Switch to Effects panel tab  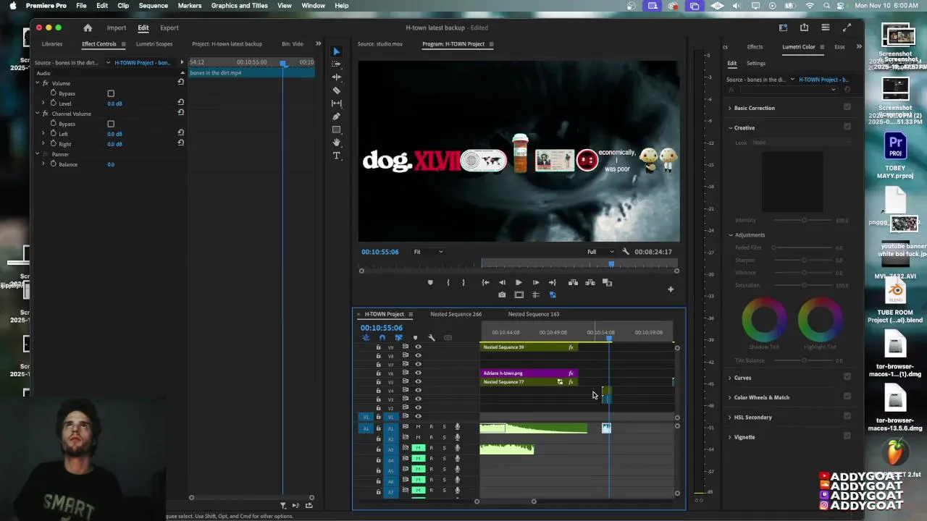[x=755, y=47]
